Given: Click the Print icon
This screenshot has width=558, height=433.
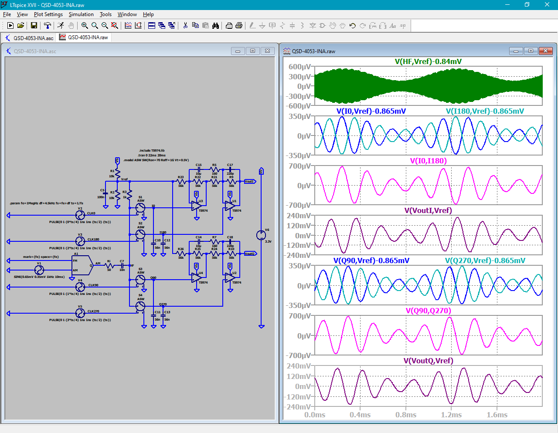Looking at the screenshot, I should tap(239, 26).
